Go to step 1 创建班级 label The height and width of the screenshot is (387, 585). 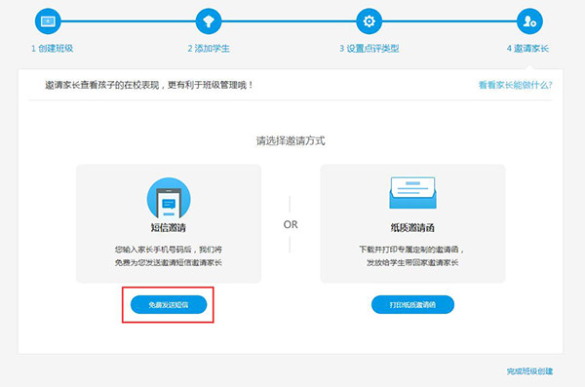(x=52, y=48)
